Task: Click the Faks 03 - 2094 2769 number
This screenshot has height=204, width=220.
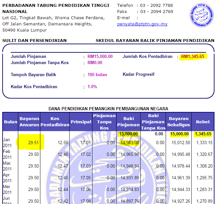Action: click(157, 12)
